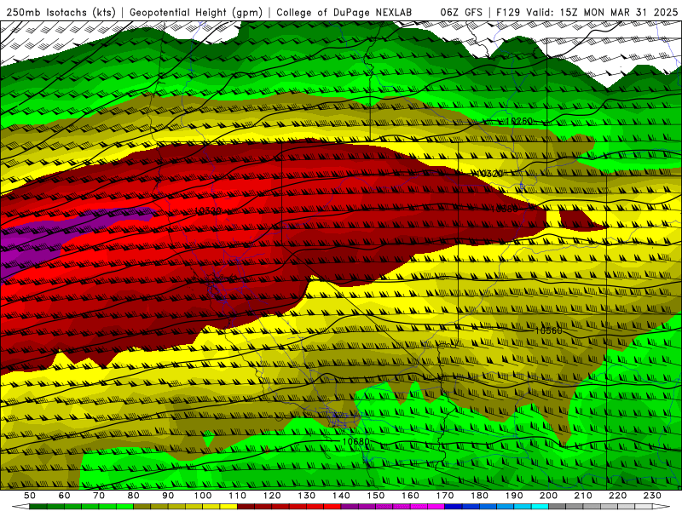Click the 170 value on the color scale
This screenshot has width=682, height=511.
(x=445, y=496)
